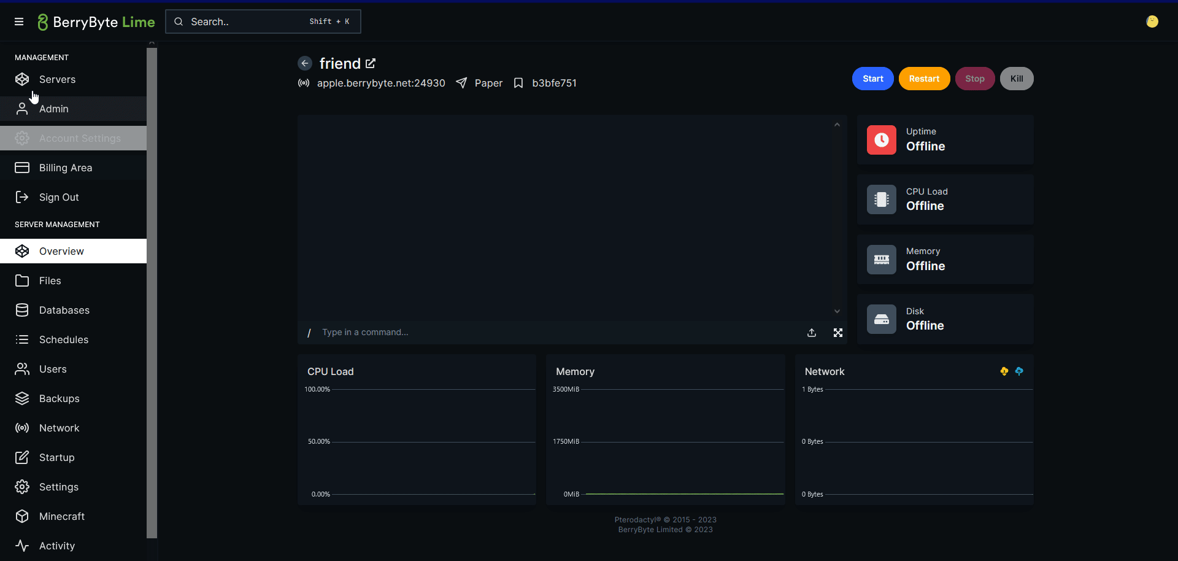Expand console to fullscreen
1178x561 pixels.
point(838,333)
